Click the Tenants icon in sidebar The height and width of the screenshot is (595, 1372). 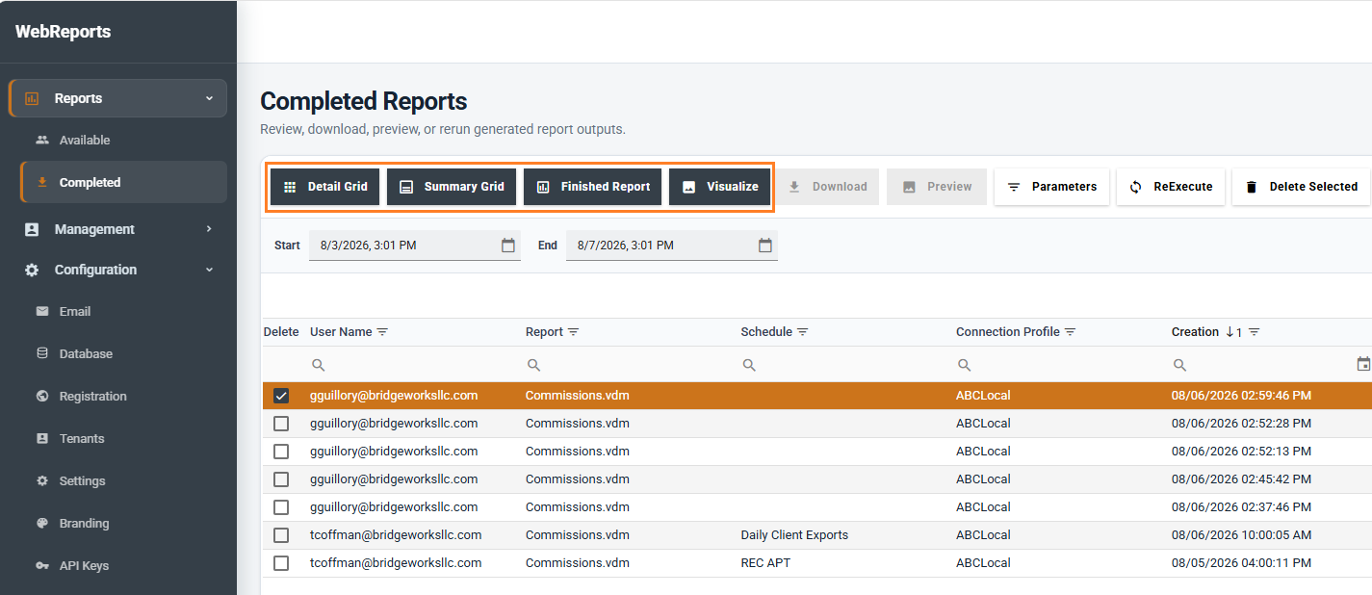tap(41, 438)
